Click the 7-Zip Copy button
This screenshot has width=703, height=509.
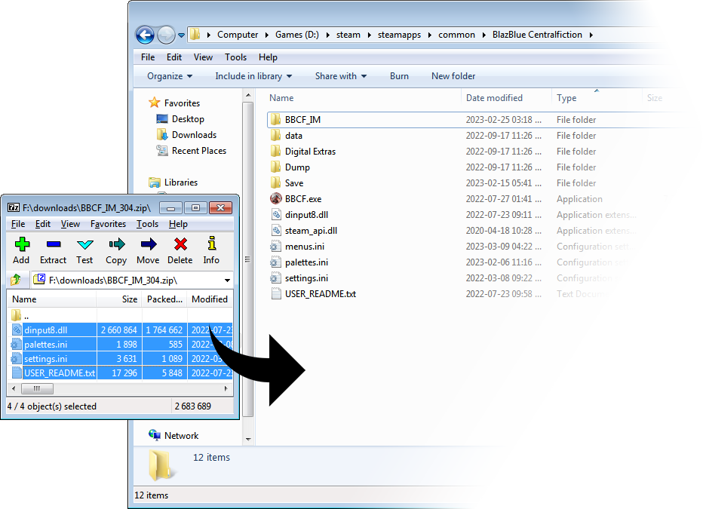click(x=116, y=251)
